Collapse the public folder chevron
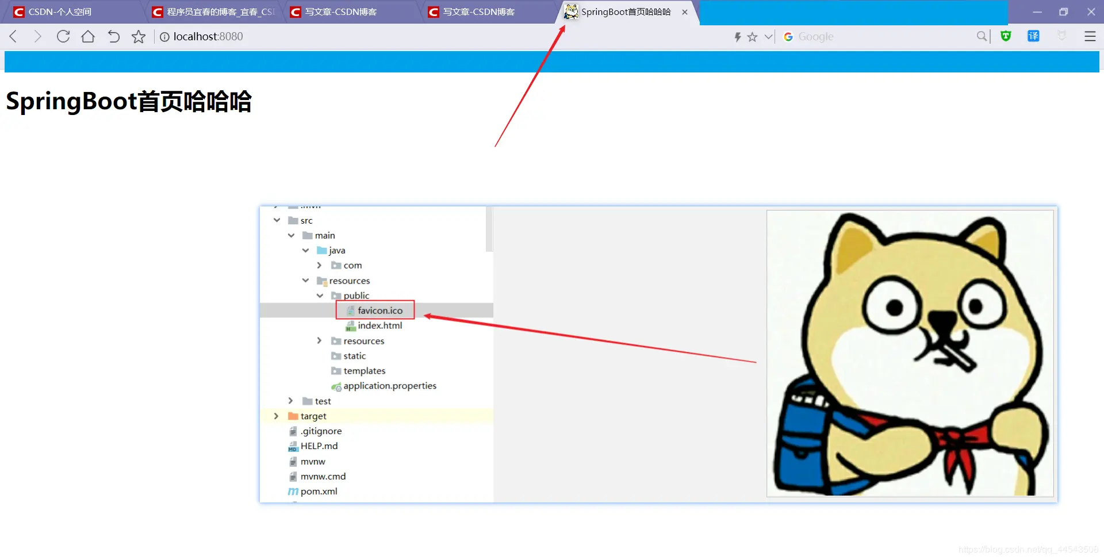The image size is (1104, 560). point(320,296)
